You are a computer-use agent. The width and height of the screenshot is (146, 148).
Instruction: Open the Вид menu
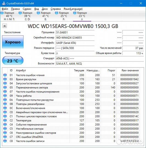click(x=36, y=9)
